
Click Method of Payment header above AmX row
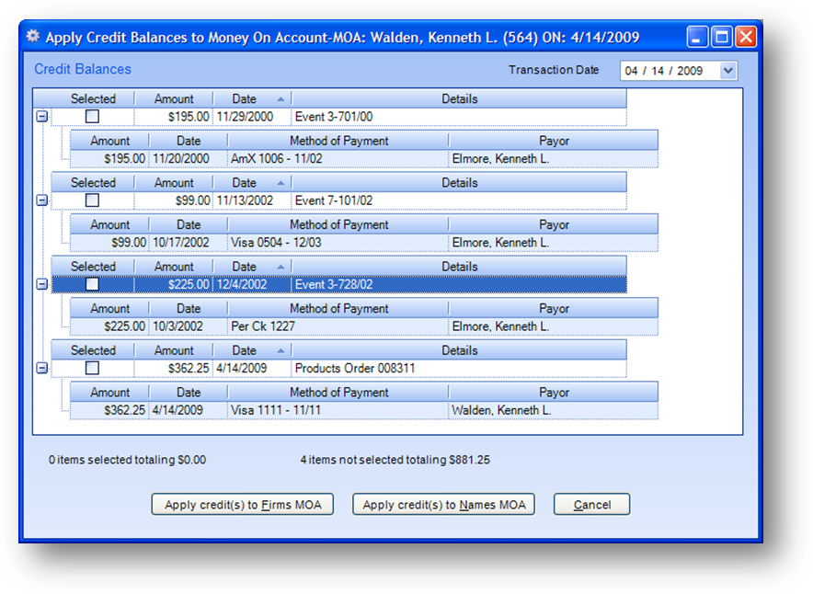click(338, 141)
